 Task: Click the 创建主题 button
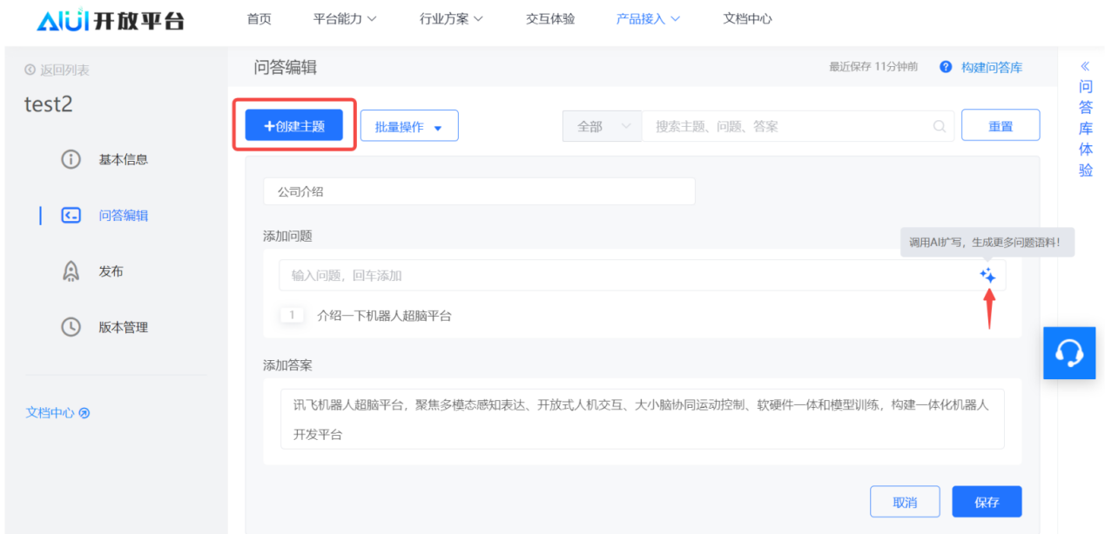[x=294, y=125]
